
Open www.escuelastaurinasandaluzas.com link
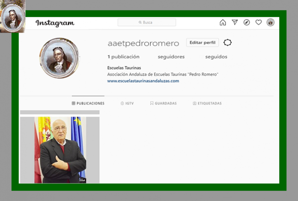pyautogui.click(x=143, y=81)
